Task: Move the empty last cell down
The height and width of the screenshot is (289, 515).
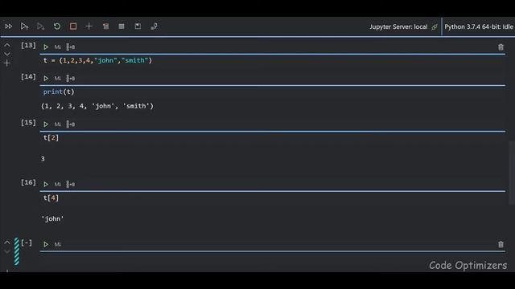Action: (7, 251)
